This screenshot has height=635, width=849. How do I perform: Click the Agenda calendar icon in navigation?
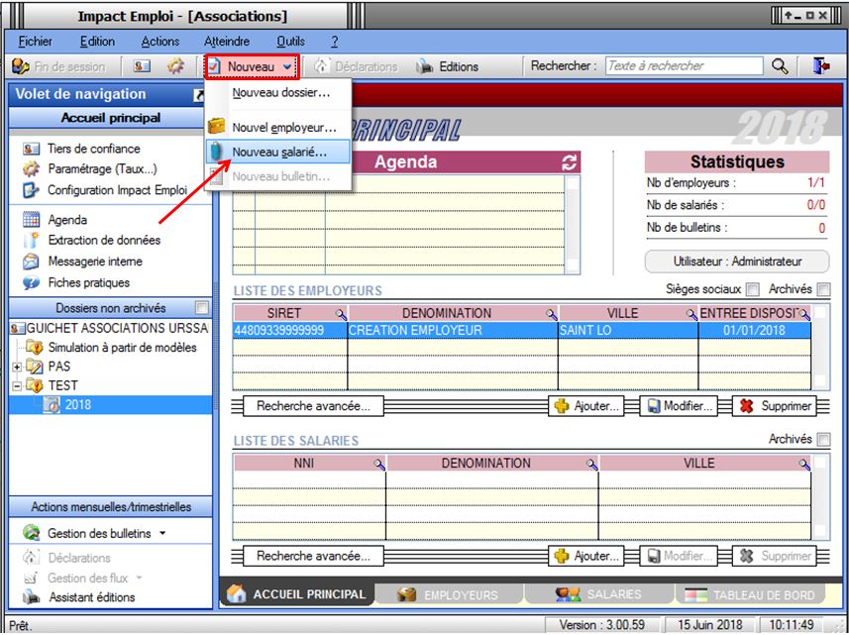pyautogui.click(x=31, y=220)
